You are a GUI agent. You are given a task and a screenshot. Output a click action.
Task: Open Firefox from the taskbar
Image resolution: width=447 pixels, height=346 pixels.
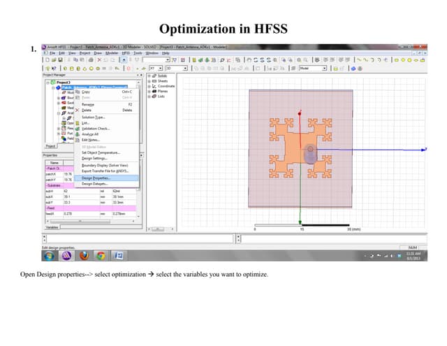[85, 256]
